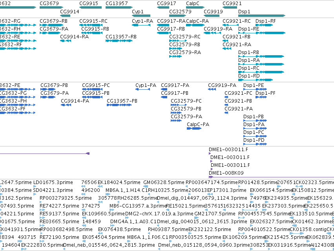334x251 pixels.
Task: Click the CG32579-RC transcript
Action: [x=178, y=41]
